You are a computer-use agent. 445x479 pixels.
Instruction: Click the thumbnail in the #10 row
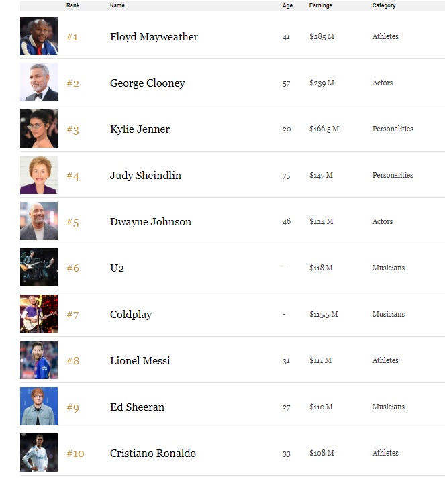point(39,453)
